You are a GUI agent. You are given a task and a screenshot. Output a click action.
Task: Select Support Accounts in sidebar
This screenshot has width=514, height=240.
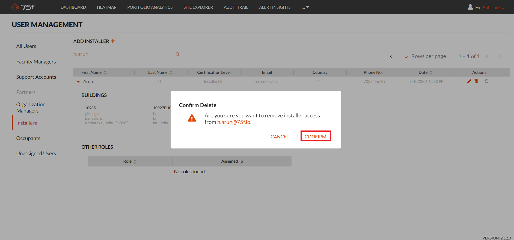click(x=36, y=77)
